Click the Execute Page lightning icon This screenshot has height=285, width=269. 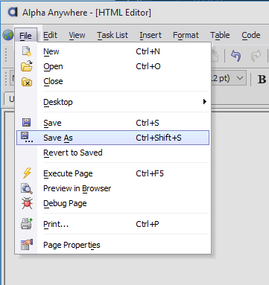point(27,173)
